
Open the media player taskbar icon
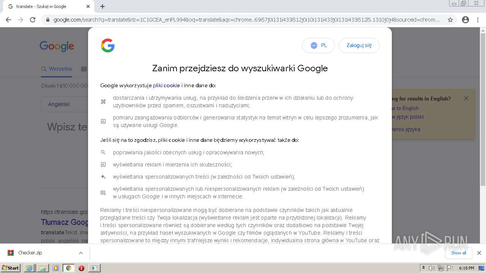coord(56,268)
